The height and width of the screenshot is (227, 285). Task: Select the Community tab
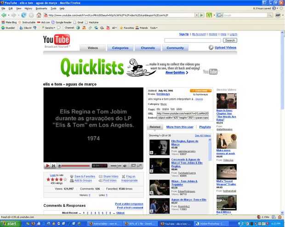[175, 48]
